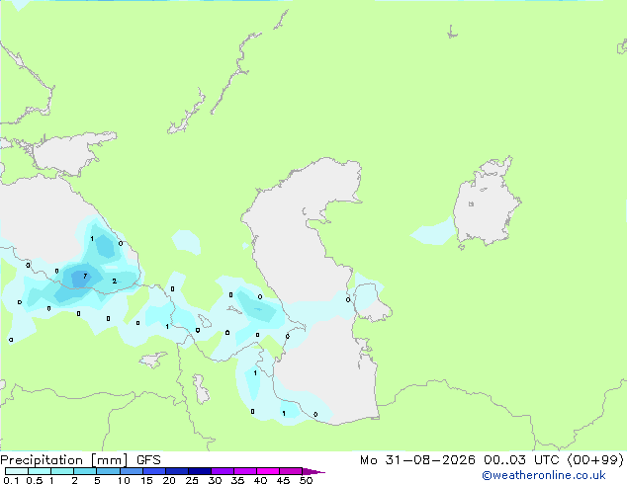
Task: Click the legend label '50'
Action: (306, 480)
